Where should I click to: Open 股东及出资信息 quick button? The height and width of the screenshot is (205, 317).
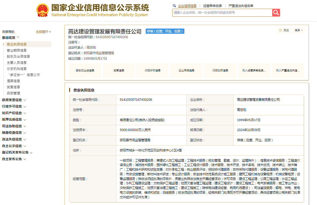tap(85, 70)
